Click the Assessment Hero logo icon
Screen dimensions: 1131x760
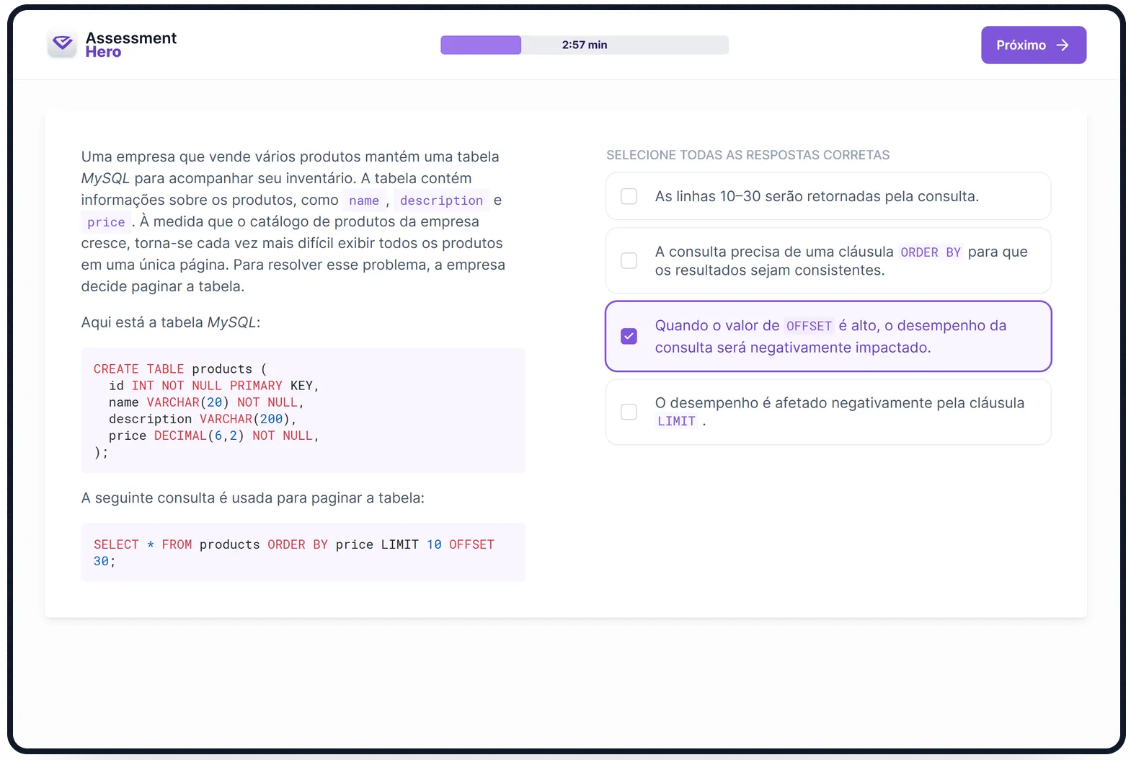[63, 44]
